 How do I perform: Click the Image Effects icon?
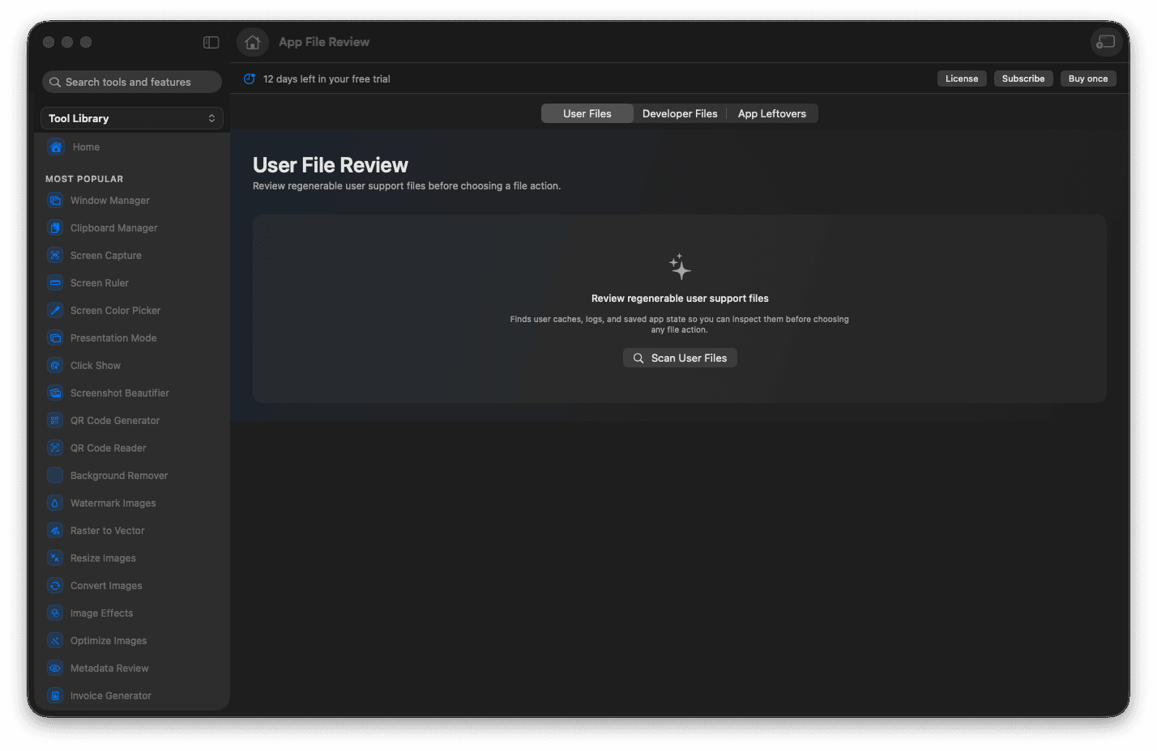coord(55,613)
